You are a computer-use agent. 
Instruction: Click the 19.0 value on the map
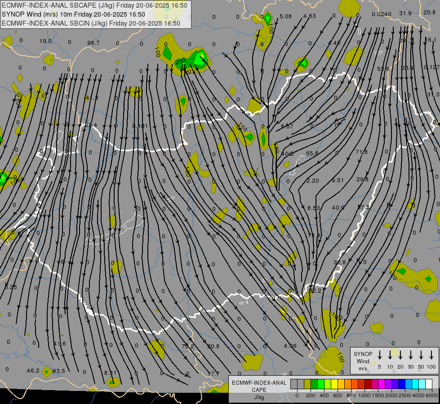point(45,41)
